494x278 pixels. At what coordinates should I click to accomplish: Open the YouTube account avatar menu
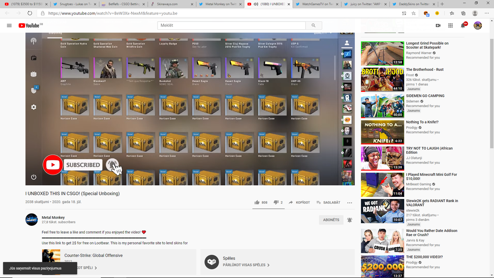478,26
